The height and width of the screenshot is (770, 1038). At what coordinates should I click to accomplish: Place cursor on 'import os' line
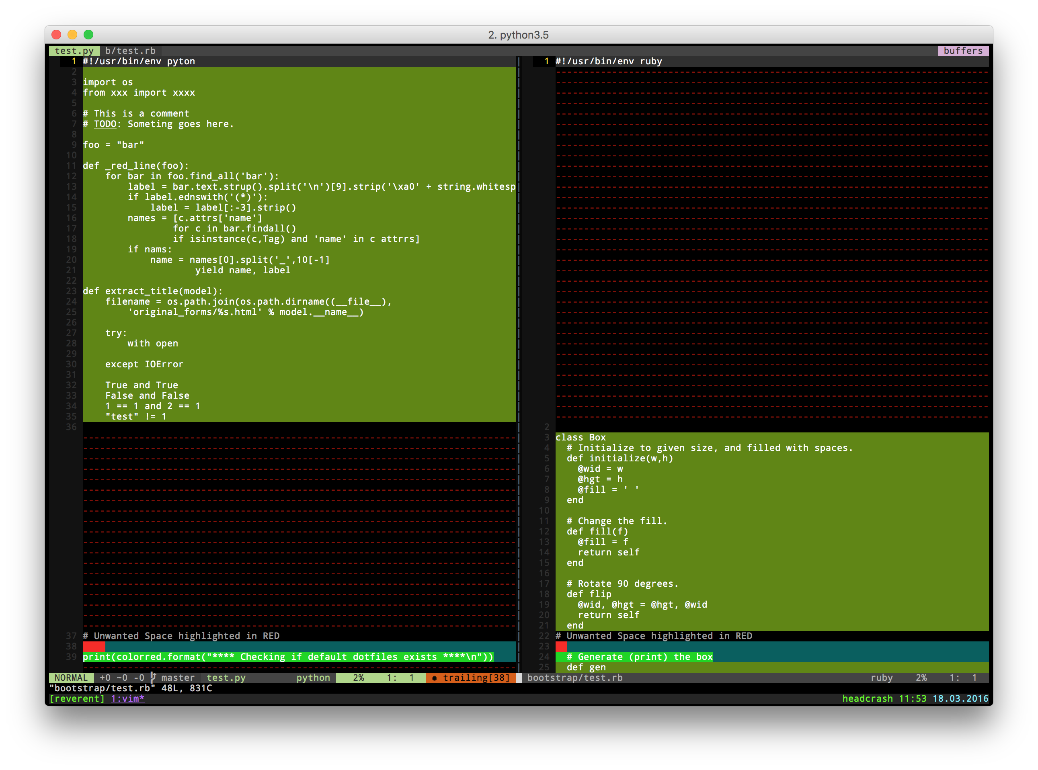(x=108, y=82)
